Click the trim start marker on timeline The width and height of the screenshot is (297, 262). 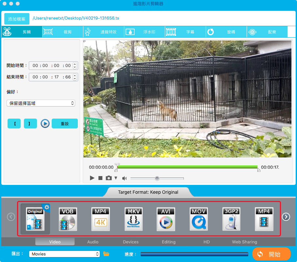(x=116, y=170)
